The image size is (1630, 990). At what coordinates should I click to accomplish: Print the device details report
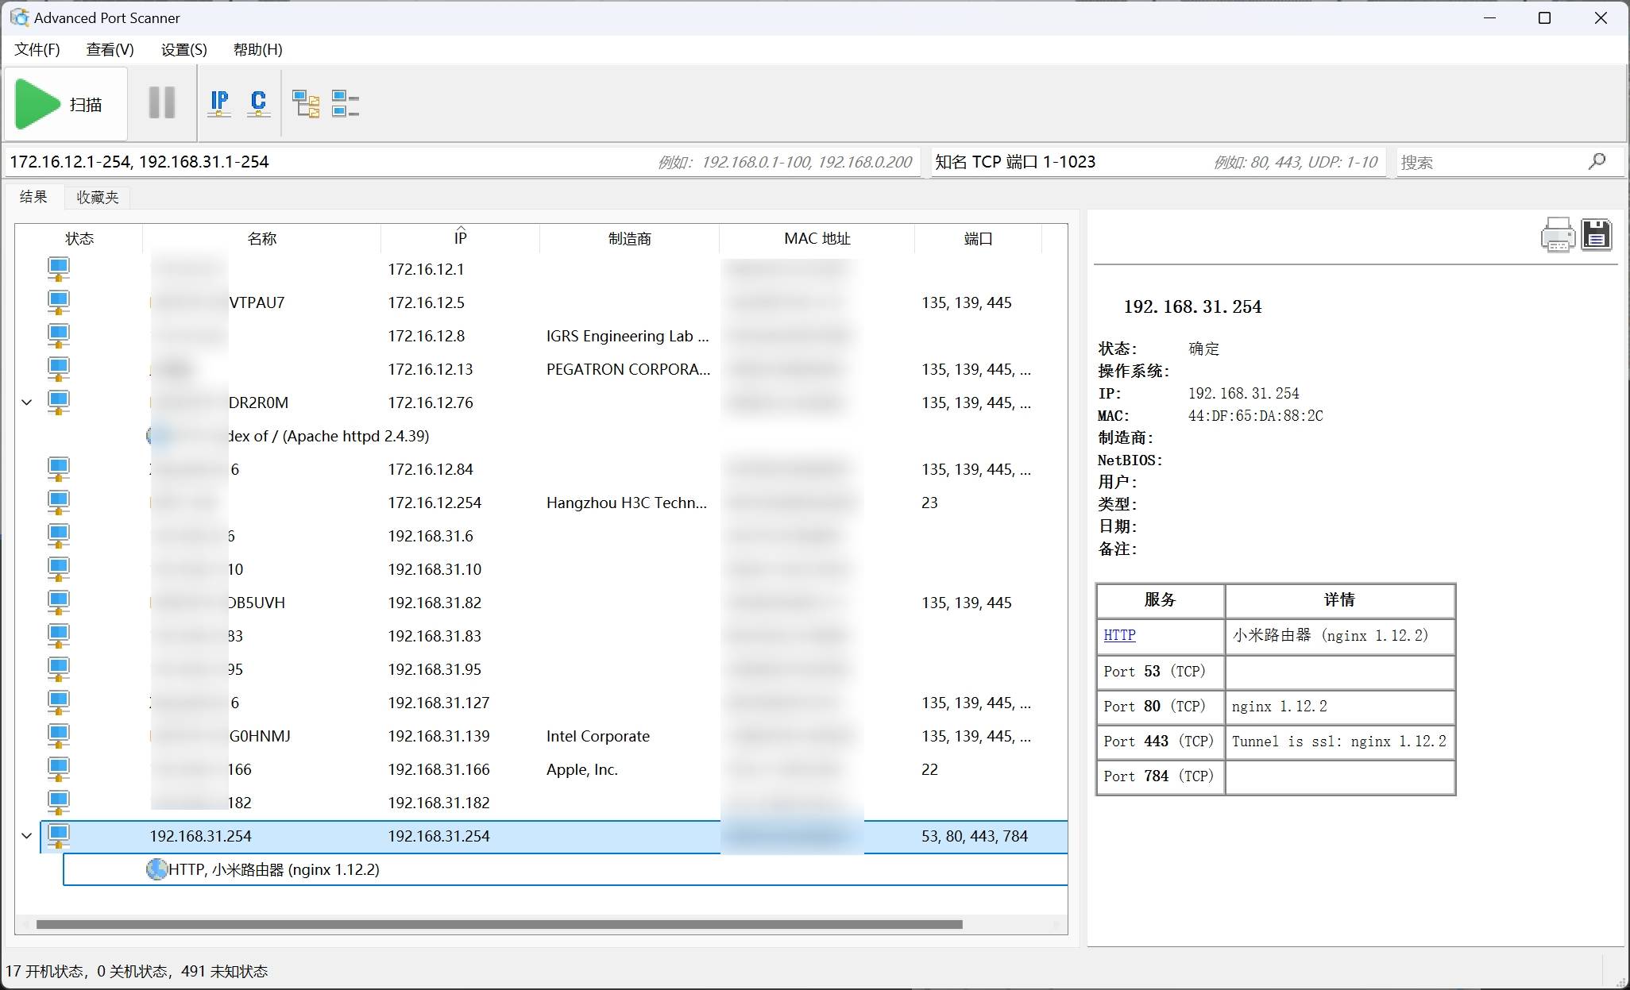[x=1557, y=235]
